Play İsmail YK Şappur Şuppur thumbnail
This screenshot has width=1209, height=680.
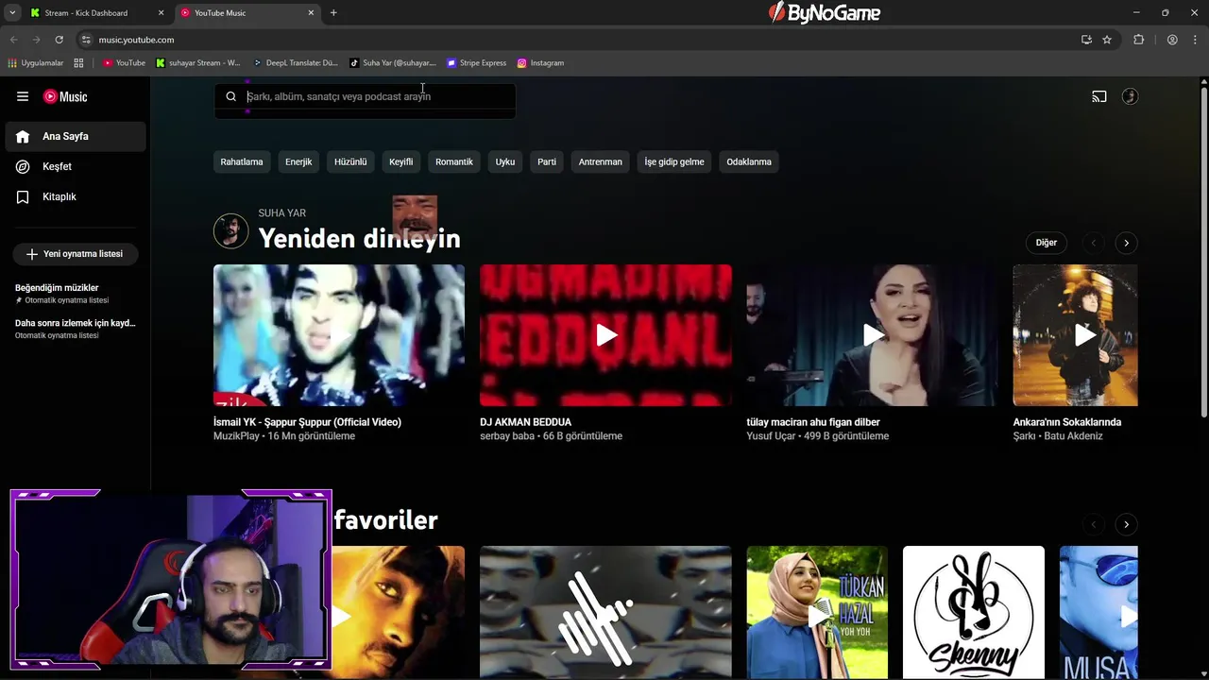click(x=339, y=335)
